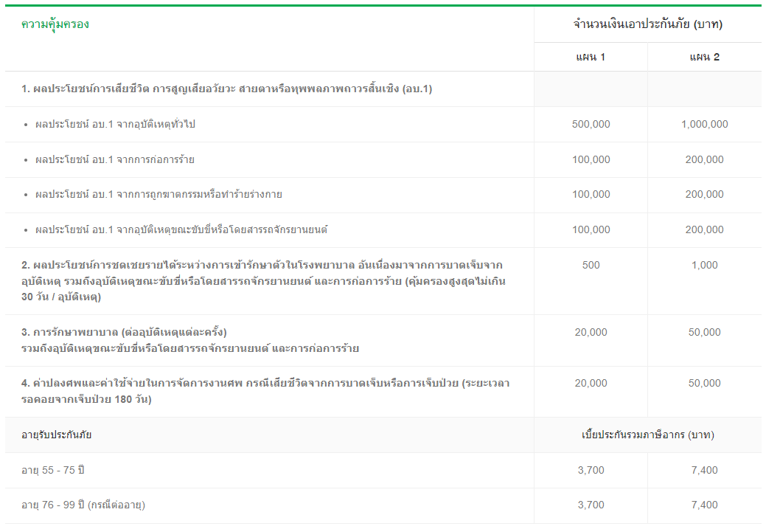Click the green "ความคุ้มครอง" heading
766x529 pixels.
[55, 24]
